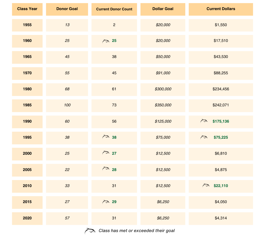
Task: Select the Class Year column header
Action: pyautogui.click(x=27, y=9)
